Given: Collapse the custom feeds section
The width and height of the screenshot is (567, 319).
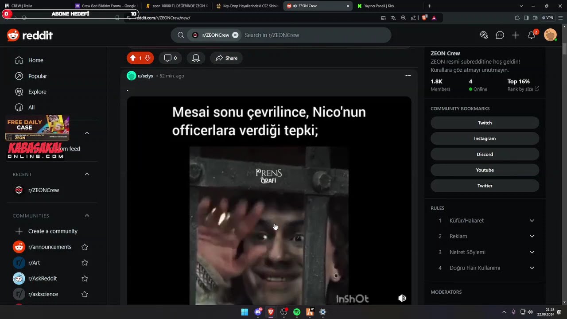Looking at the screenshot, I should pos(87,133).
